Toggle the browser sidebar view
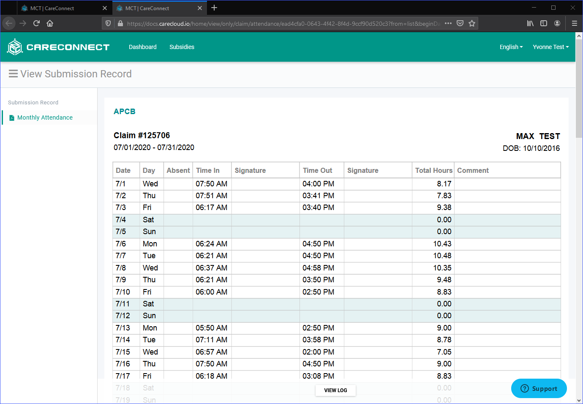 point(544,23)
